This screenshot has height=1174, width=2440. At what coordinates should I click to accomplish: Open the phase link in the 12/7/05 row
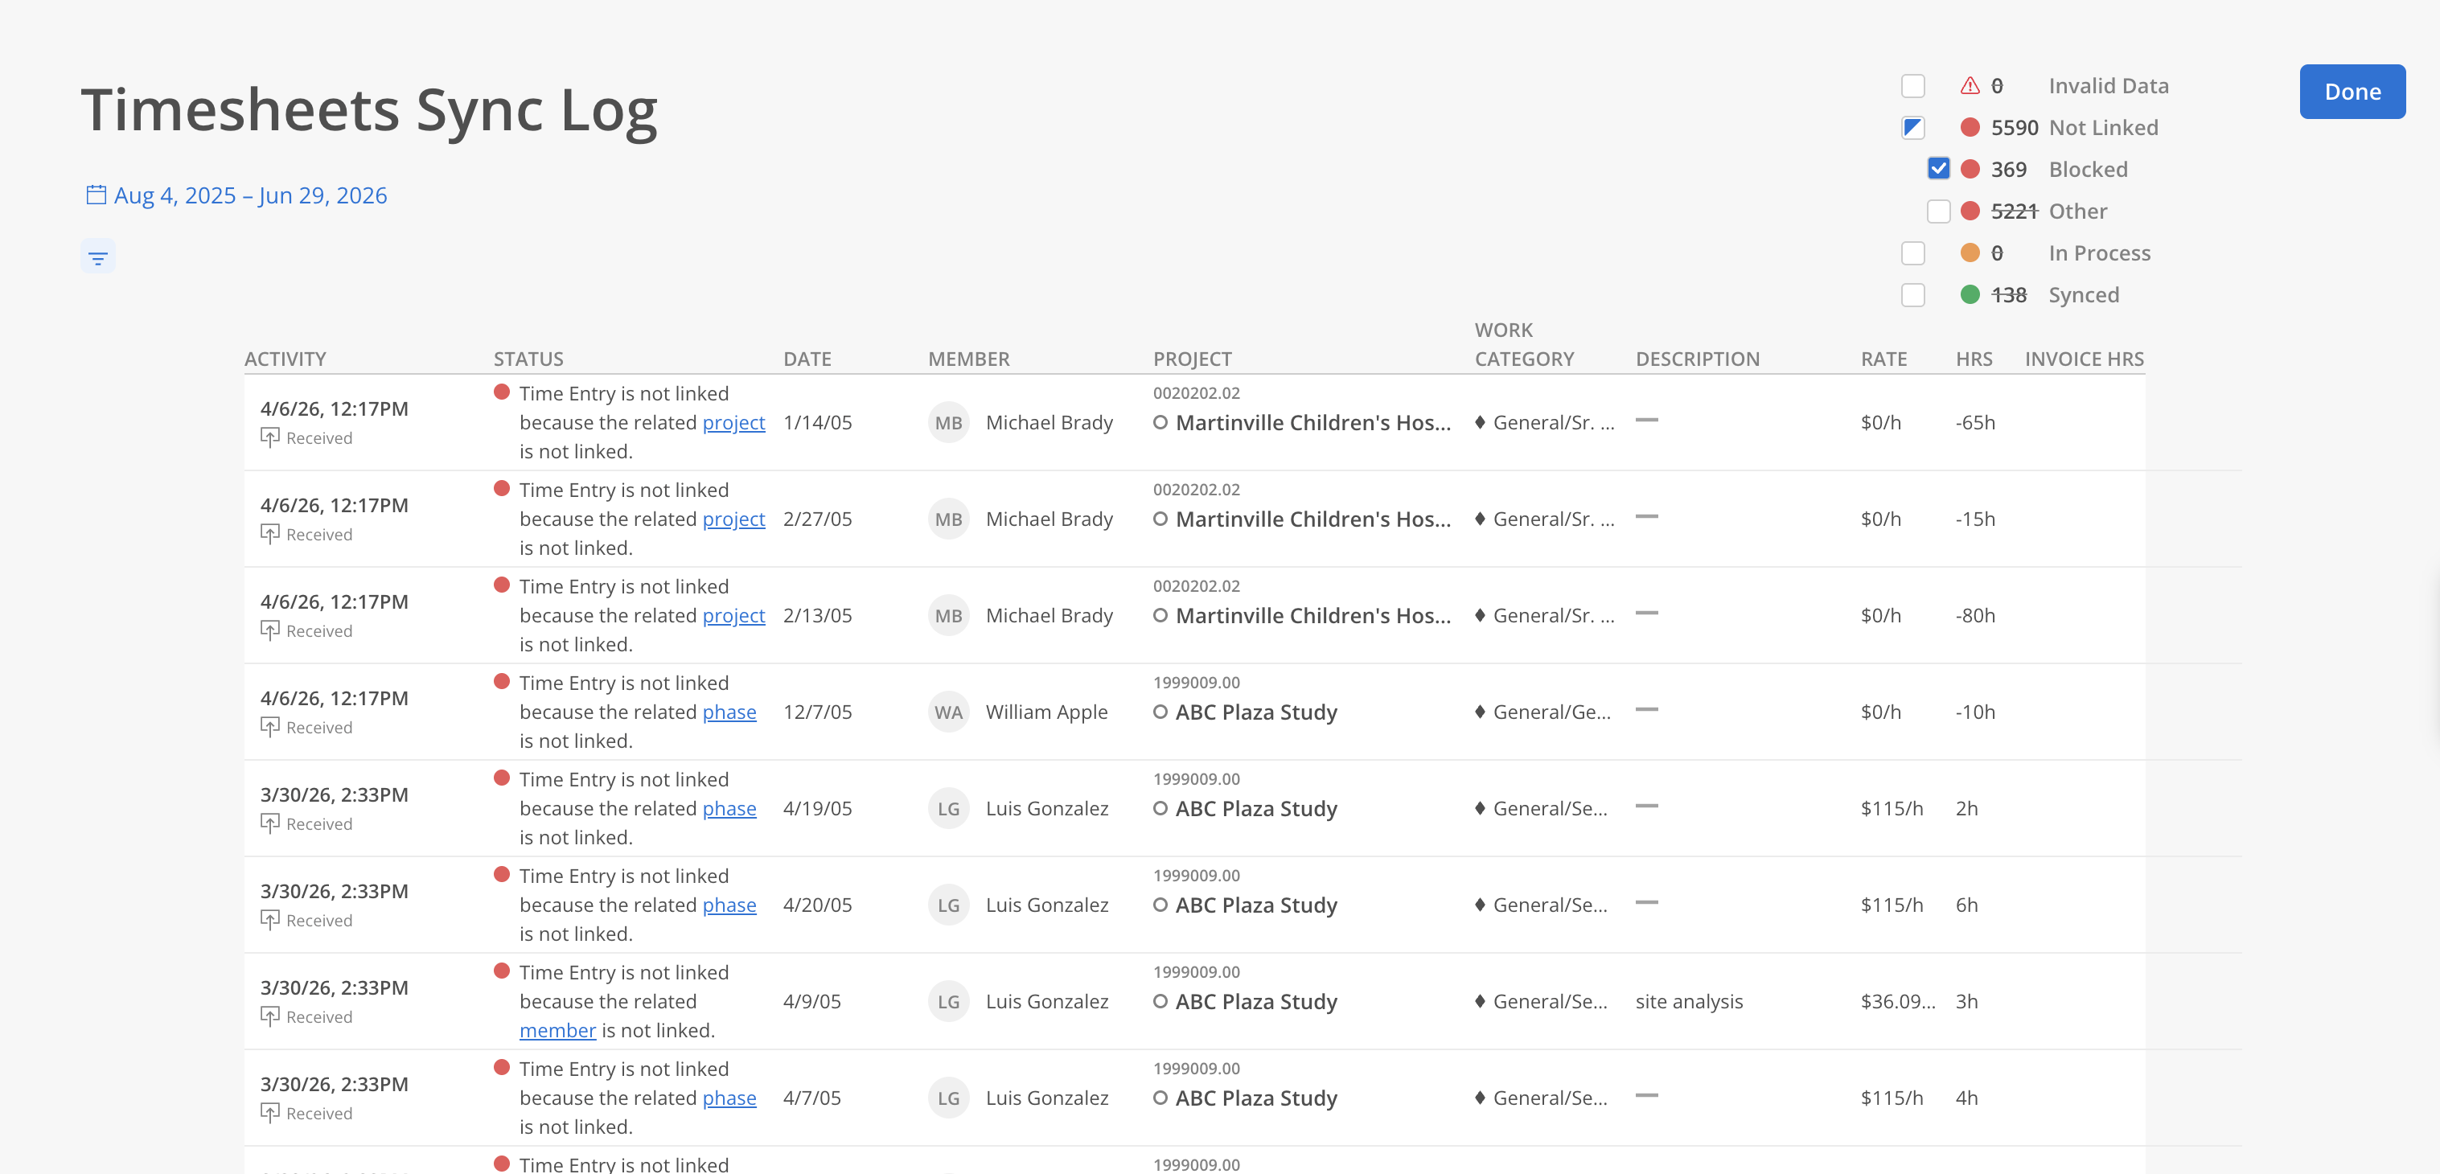click(729, 712)
